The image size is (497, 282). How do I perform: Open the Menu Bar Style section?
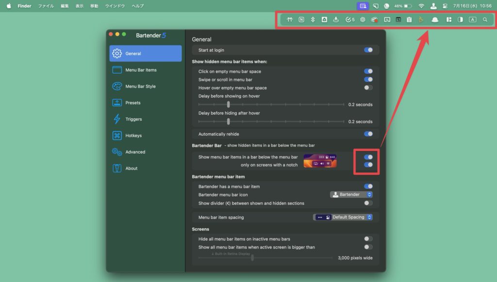click(x=146, y=86)
